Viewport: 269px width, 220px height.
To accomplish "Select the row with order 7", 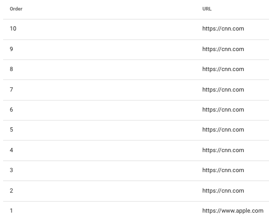I will click(x=136, y=90).
